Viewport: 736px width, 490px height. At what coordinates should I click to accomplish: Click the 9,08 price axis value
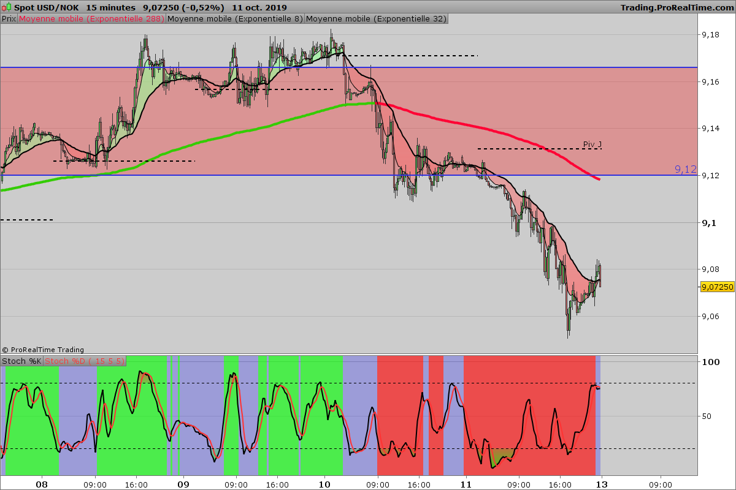tap(710, 269)
